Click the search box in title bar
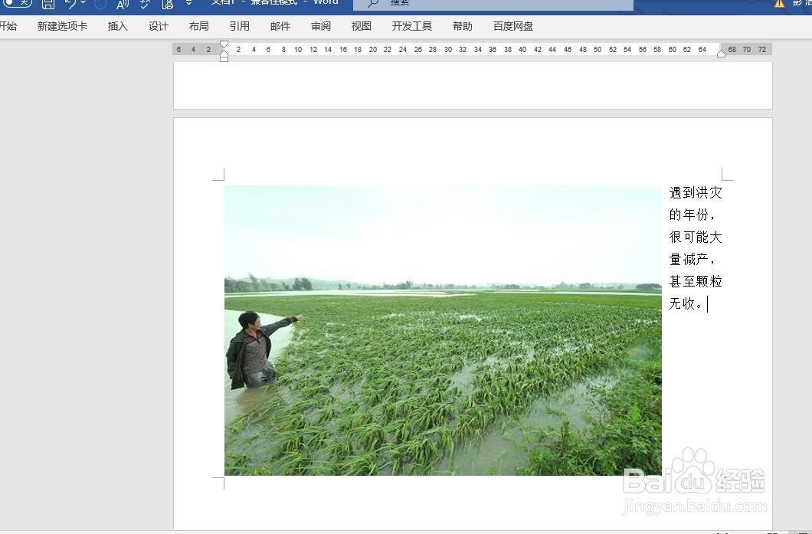Viewport: 812px width, 534px height. click(x=493, y=4)
